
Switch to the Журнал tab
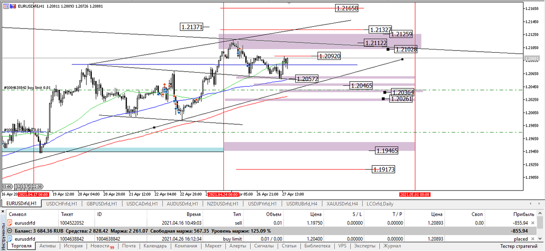tap(392, 246)
